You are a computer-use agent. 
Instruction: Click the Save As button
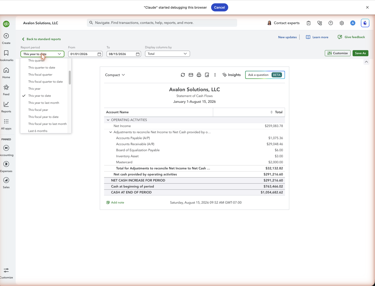(360, 53)
